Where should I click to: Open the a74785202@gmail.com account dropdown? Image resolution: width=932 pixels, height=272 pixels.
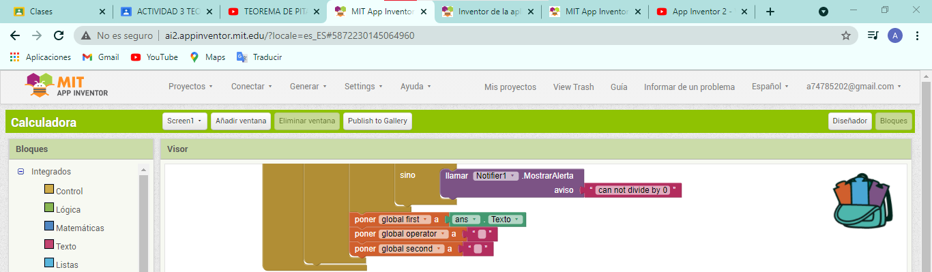tap(854, 87)
